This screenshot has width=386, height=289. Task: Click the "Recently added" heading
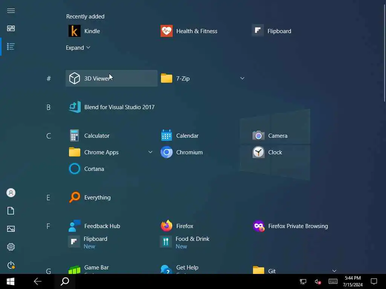(85, 17)
